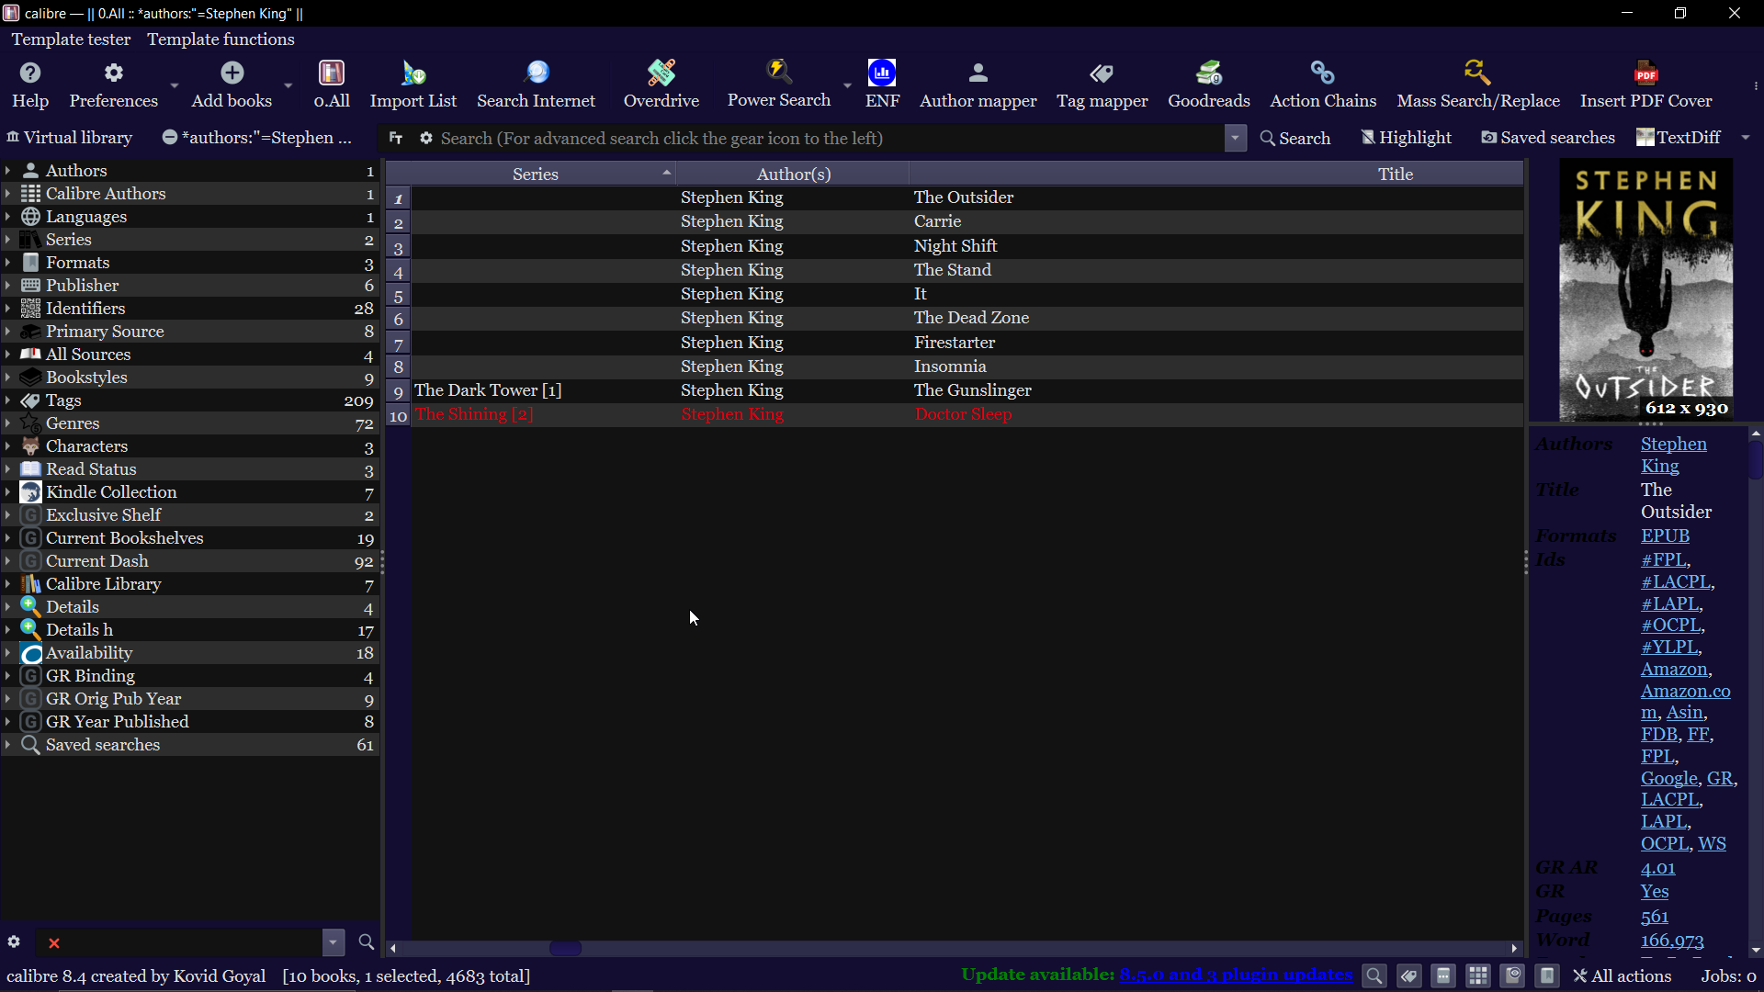Toggle Highlight search results
This screenshot has height=992, width=1764.
point(1406,138)
